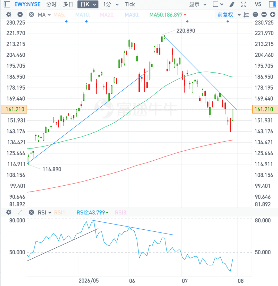Expand the 显示 display menu

coord(198,4)
